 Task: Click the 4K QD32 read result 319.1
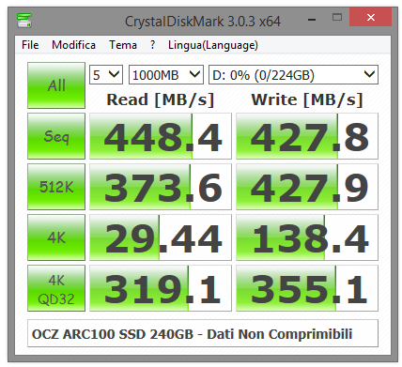161,288
